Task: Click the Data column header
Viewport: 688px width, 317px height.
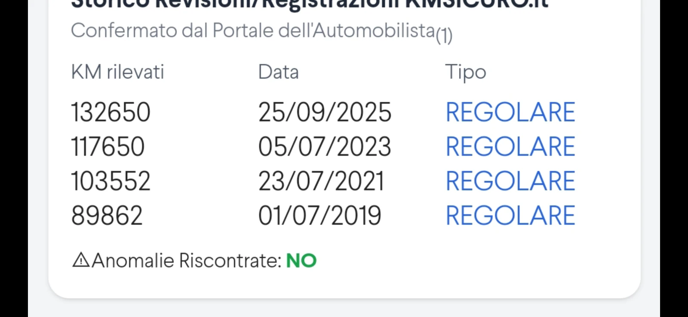Action: [x=278, y=72]
